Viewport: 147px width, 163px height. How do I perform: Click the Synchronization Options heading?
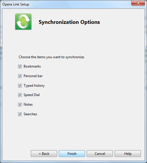69,22
